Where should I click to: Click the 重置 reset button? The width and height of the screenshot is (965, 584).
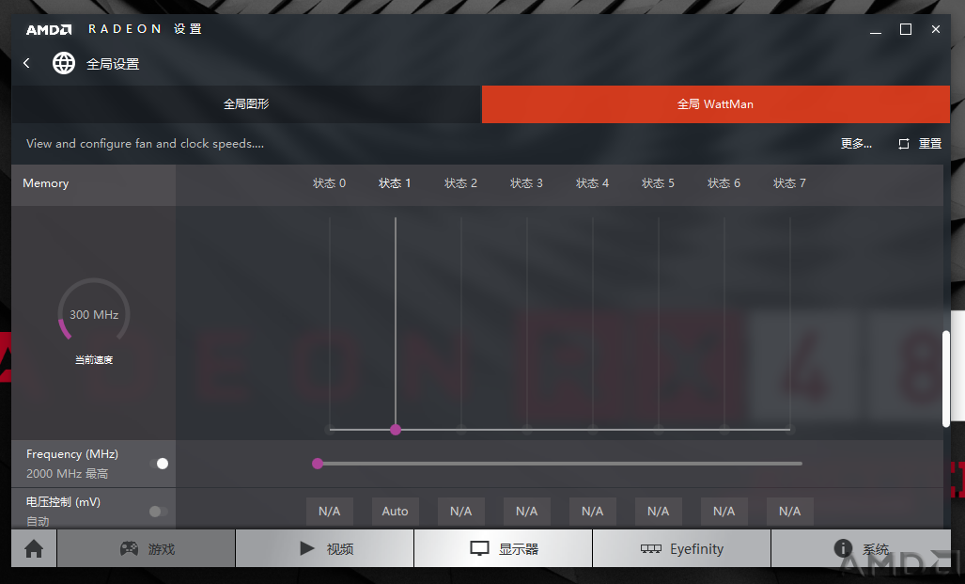tap(930, 144)
